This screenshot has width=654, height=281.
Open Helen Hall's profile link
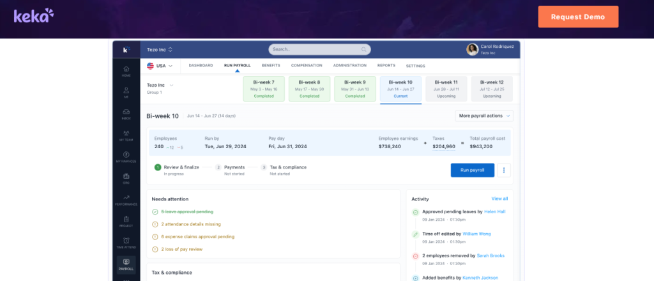(x=495, y=212)
